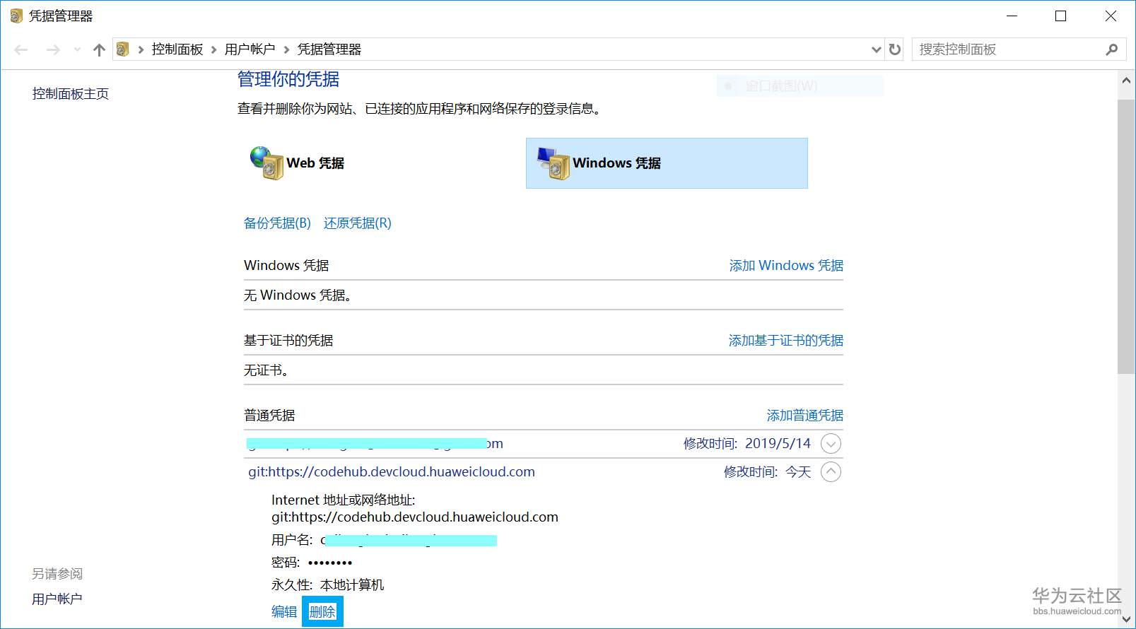
Task: Maximize the Credential Manager window
Action: [x=1061, y=16]
